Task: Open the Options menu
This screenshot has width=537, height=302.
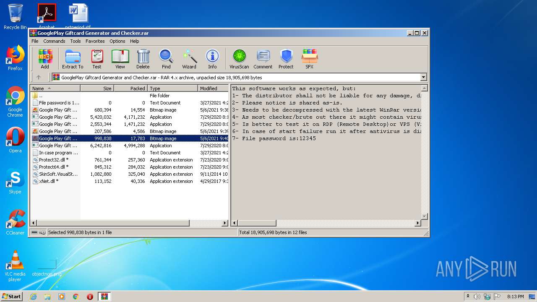Action: pyautogui.click(x=117, y=41)
